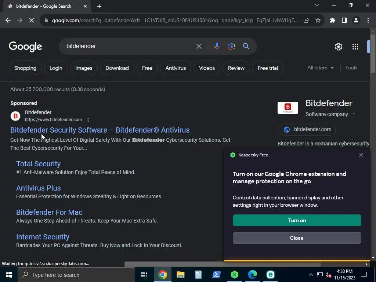The width and height of the screenshot is (376, 282).
Task: Click the Close button in Kaspersky popup
Action: pos(297,238)
